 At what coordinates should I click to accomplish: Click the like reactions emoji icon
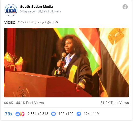(20, 114)
